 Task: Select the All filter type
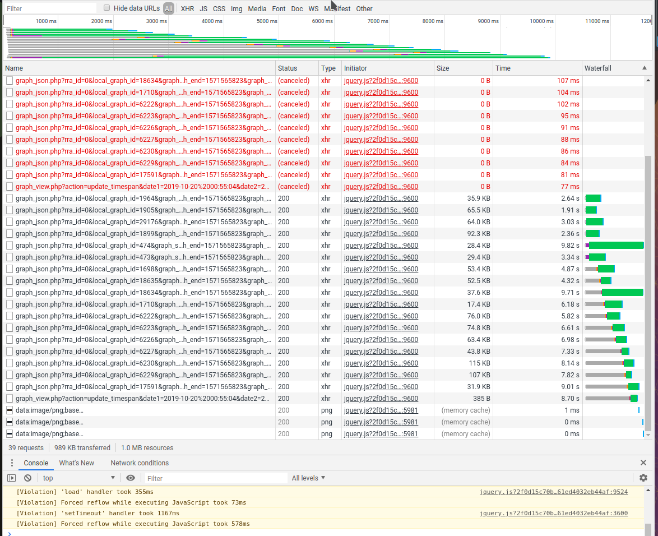coord(169,8)
